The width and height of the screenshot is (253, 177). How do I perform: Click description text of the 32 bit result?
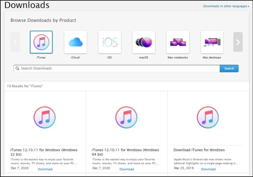coord(44,161)
